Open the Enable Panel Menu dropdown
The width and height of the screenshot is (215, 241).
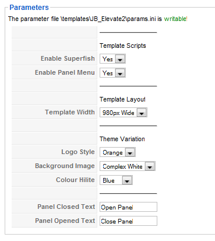(x=112, y=73)
